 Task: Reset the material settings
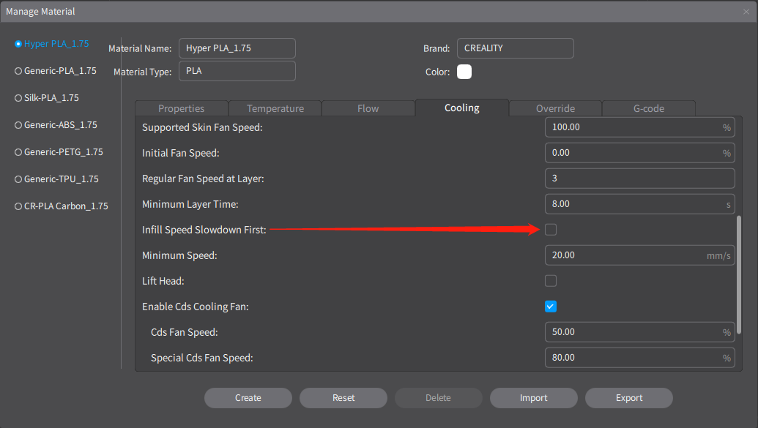(x=343, y=398)
